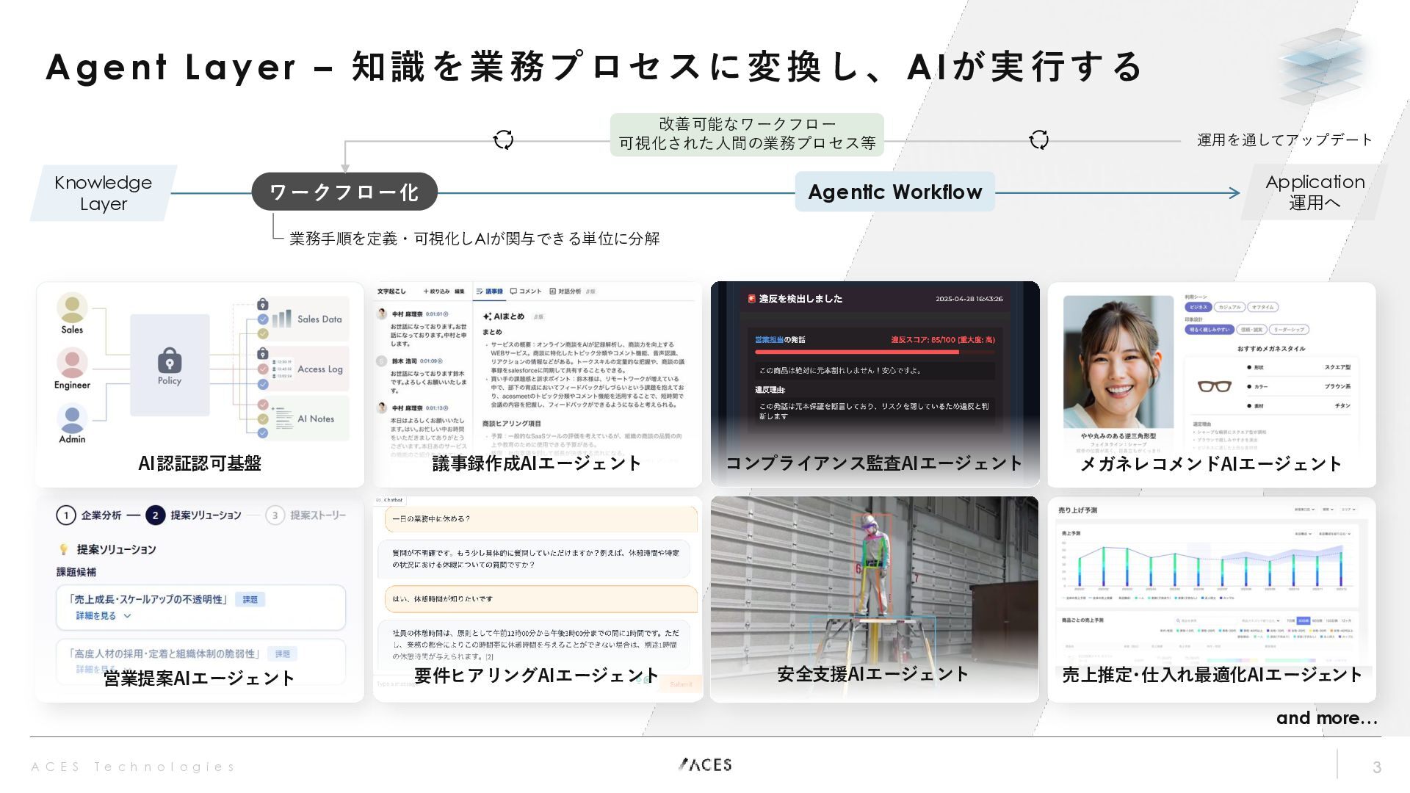
Task: Toggle the blue checkmark beside Sales Data
Action: pos(263,319)
